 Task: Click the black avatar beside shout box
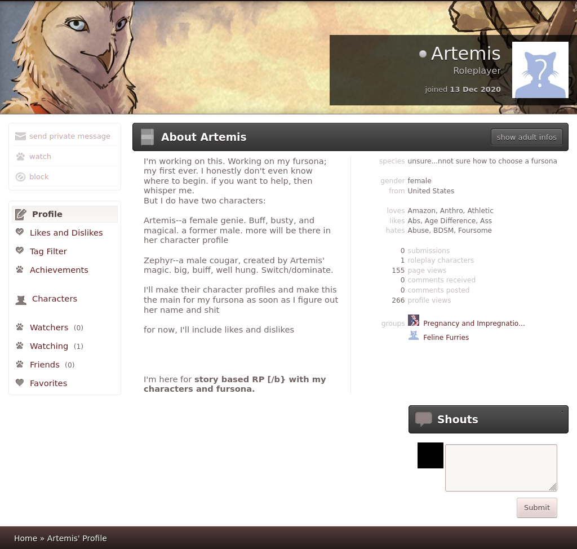tap(430, 455)
